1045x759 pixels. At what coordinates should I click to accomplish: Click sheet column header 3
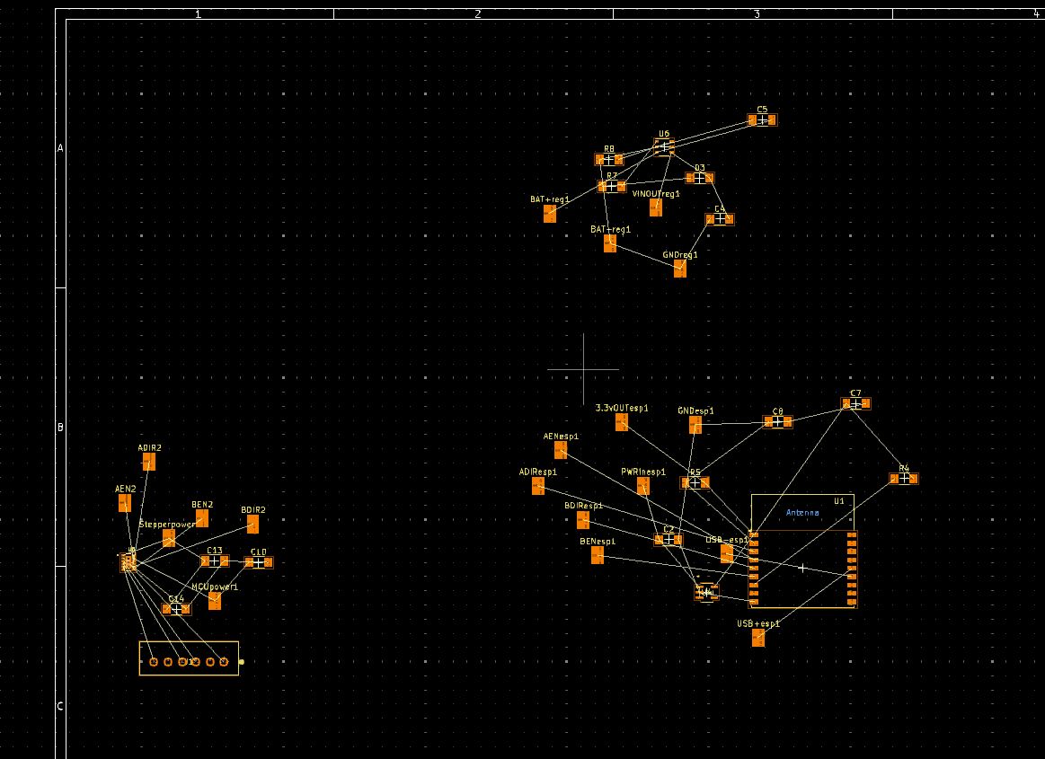(x=757, y=14)
